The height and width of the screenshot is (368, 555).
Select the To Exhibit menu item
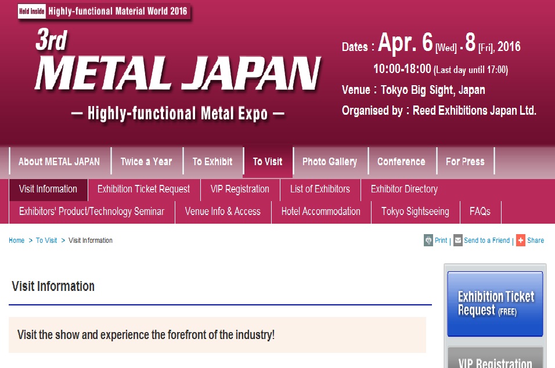tap(212, 162)
